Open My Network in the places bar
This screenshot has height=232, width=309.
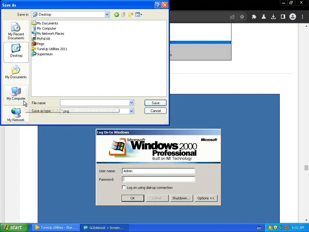16,114
